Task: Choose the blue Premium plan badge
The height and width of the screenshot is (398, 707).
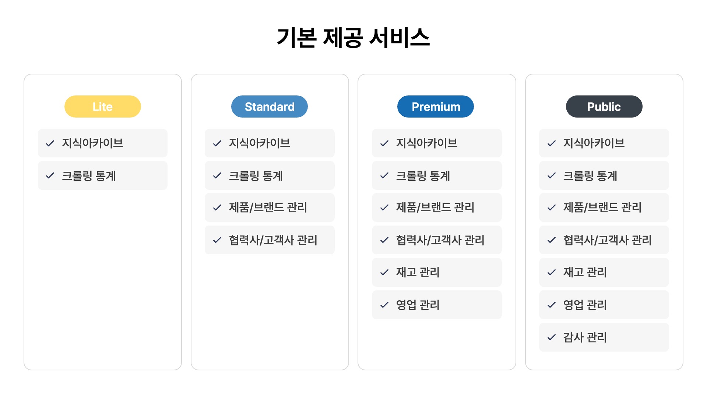Action: pos(436,107)
